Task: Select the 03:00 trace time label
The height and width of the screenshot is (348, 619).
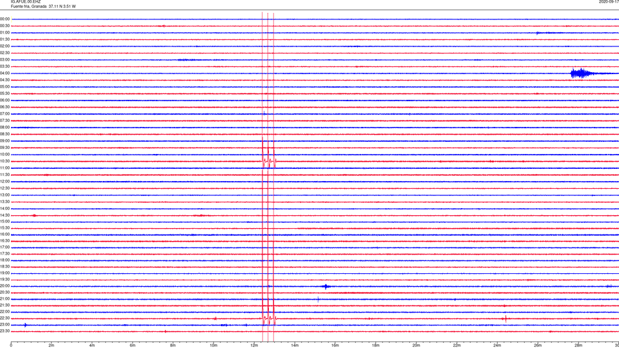Action: click(x=5, y=59)
